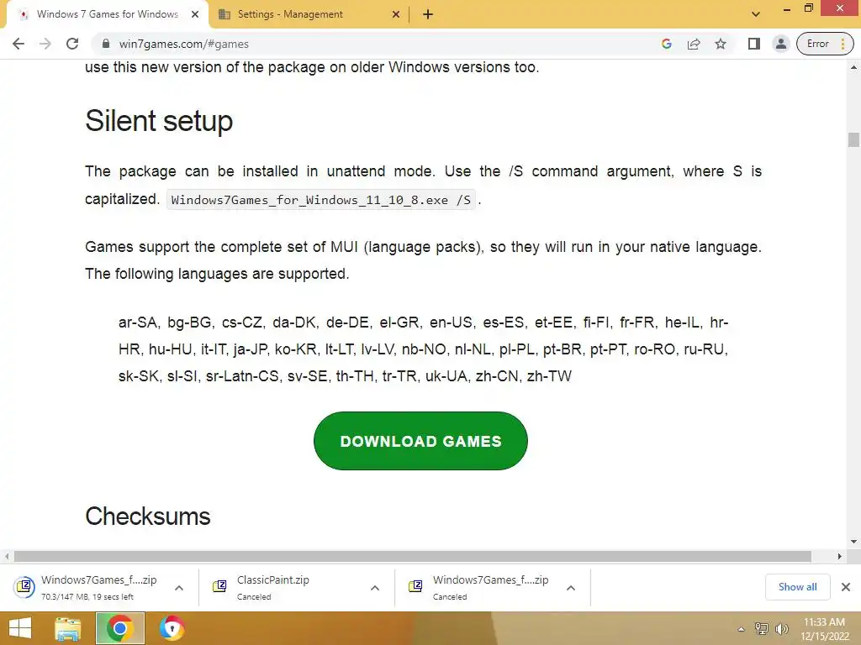Viewport: 861px width, 645px height.
Task: Click the browser forward arrow
Action: (45, 44)
